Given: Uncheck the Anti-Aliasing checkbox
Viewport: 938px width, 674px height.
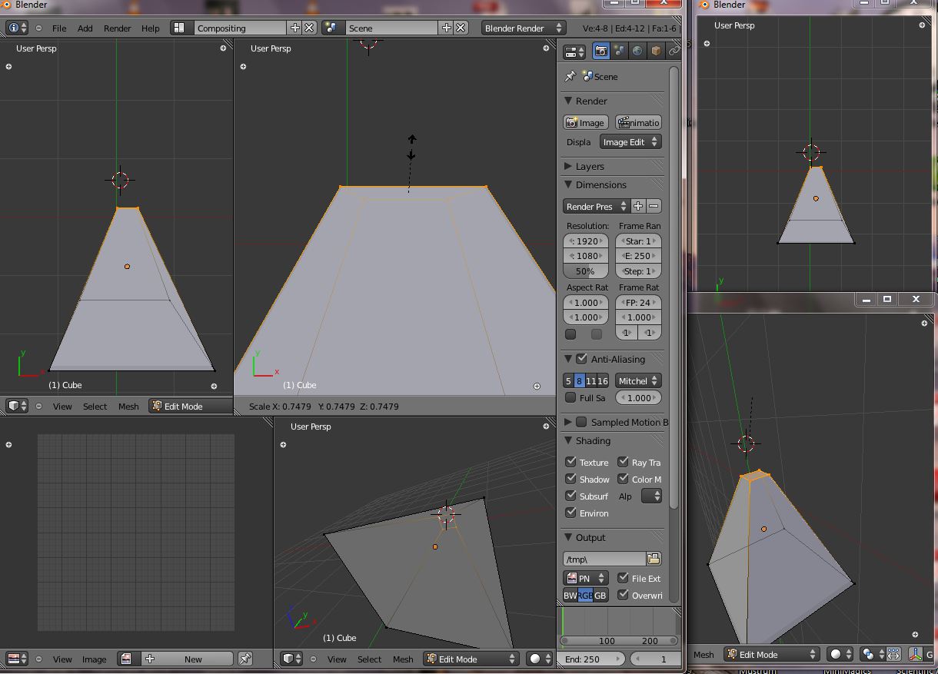Looking at the screenshot, I should pos(582,359).
